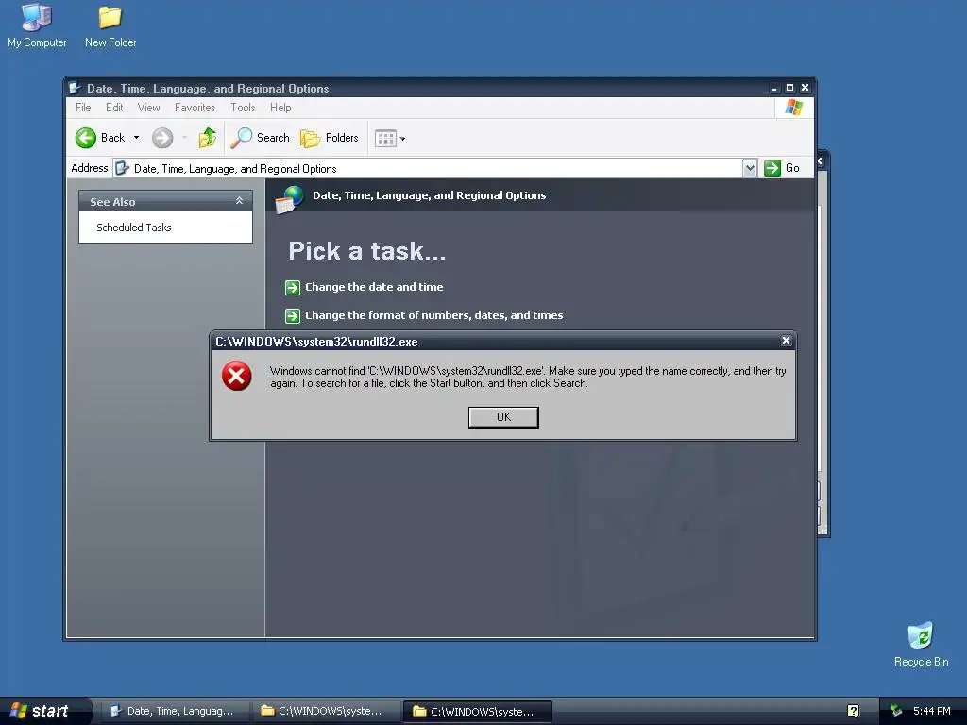Image resolution: width=967 pixels, height=725 pixels.
Task: Open the Edit menu
Action: click(x=114, y=108)
